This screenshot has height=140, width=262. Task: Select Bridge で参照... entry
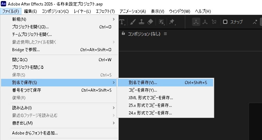coord(59,50)
